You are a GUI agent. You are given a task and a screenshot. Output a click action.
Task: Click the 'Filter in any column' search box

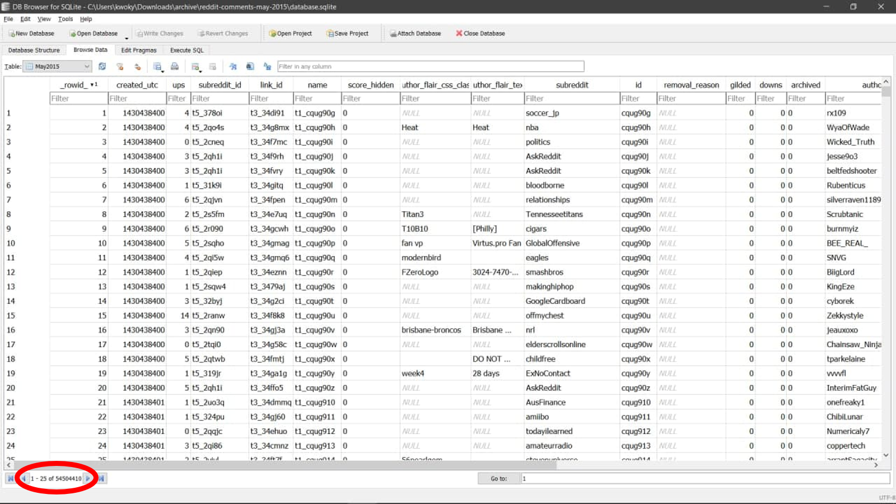pyautogui.click(x=430, y=67)
